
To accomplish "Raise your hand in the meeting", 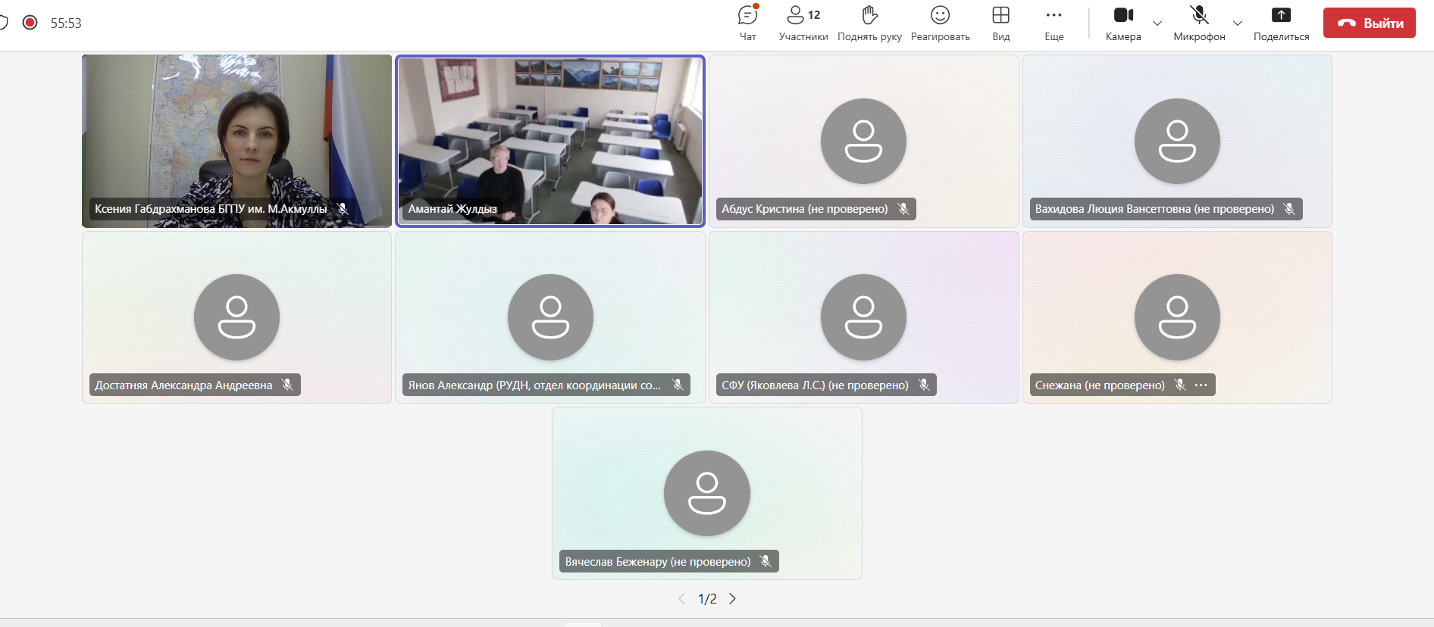I will pyautogui.click(x=869, y=23).
